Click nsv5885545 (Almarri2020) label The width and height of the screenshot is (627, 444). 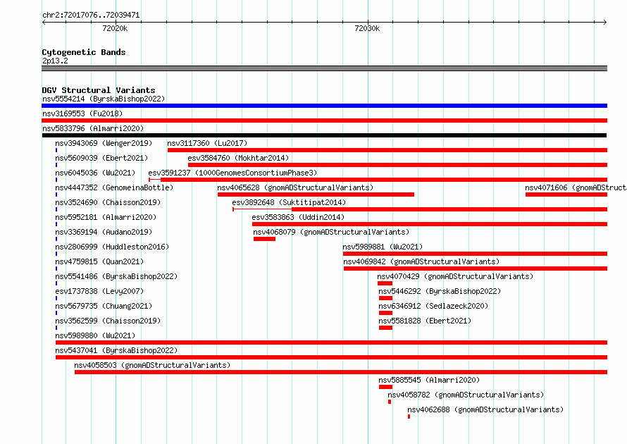[429, 380]
